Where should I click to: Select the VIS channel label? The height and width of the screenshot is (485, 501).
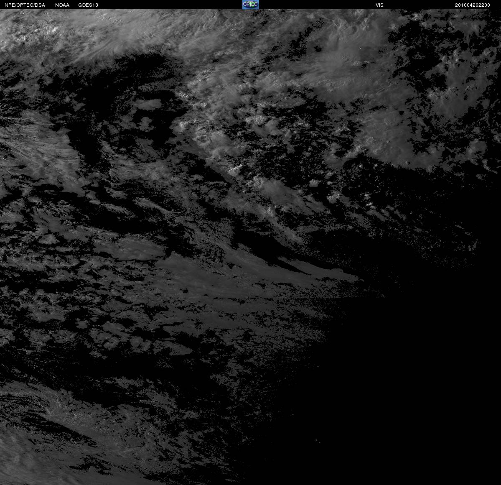(x=379, y=5)
